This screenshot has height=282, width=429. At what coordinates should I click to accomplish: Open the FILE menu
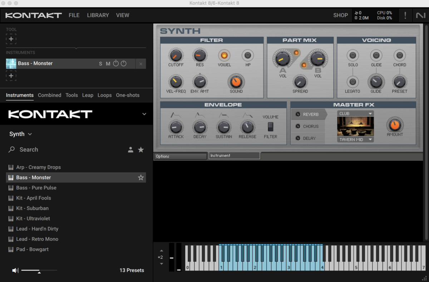pos(74,15)
